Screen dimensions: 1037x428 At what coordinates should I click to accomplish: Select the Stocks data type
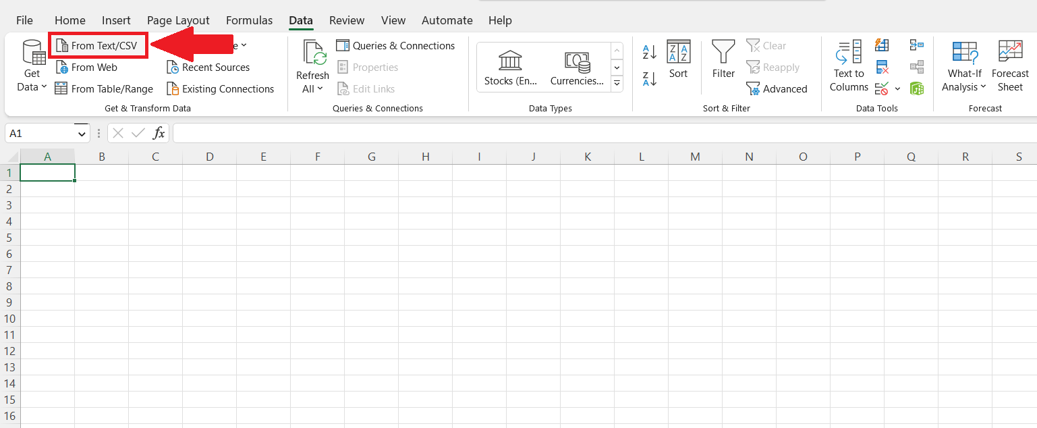[510, 68]
